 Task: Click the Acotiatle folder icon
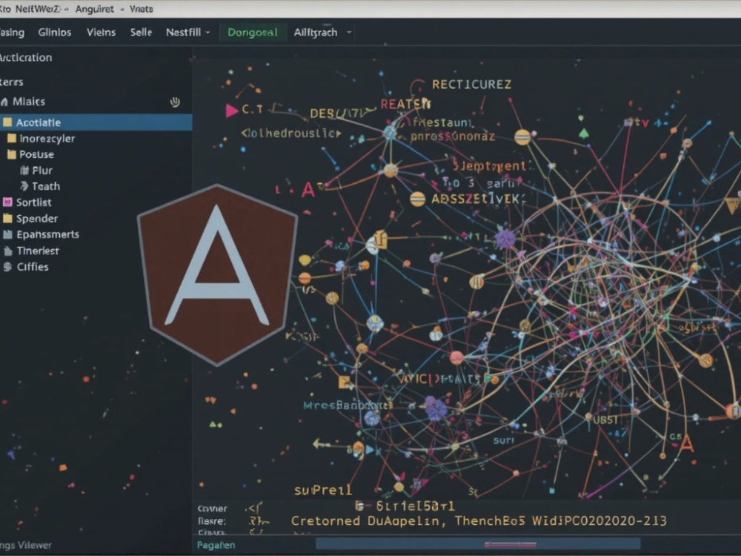(x=7, y=122)
